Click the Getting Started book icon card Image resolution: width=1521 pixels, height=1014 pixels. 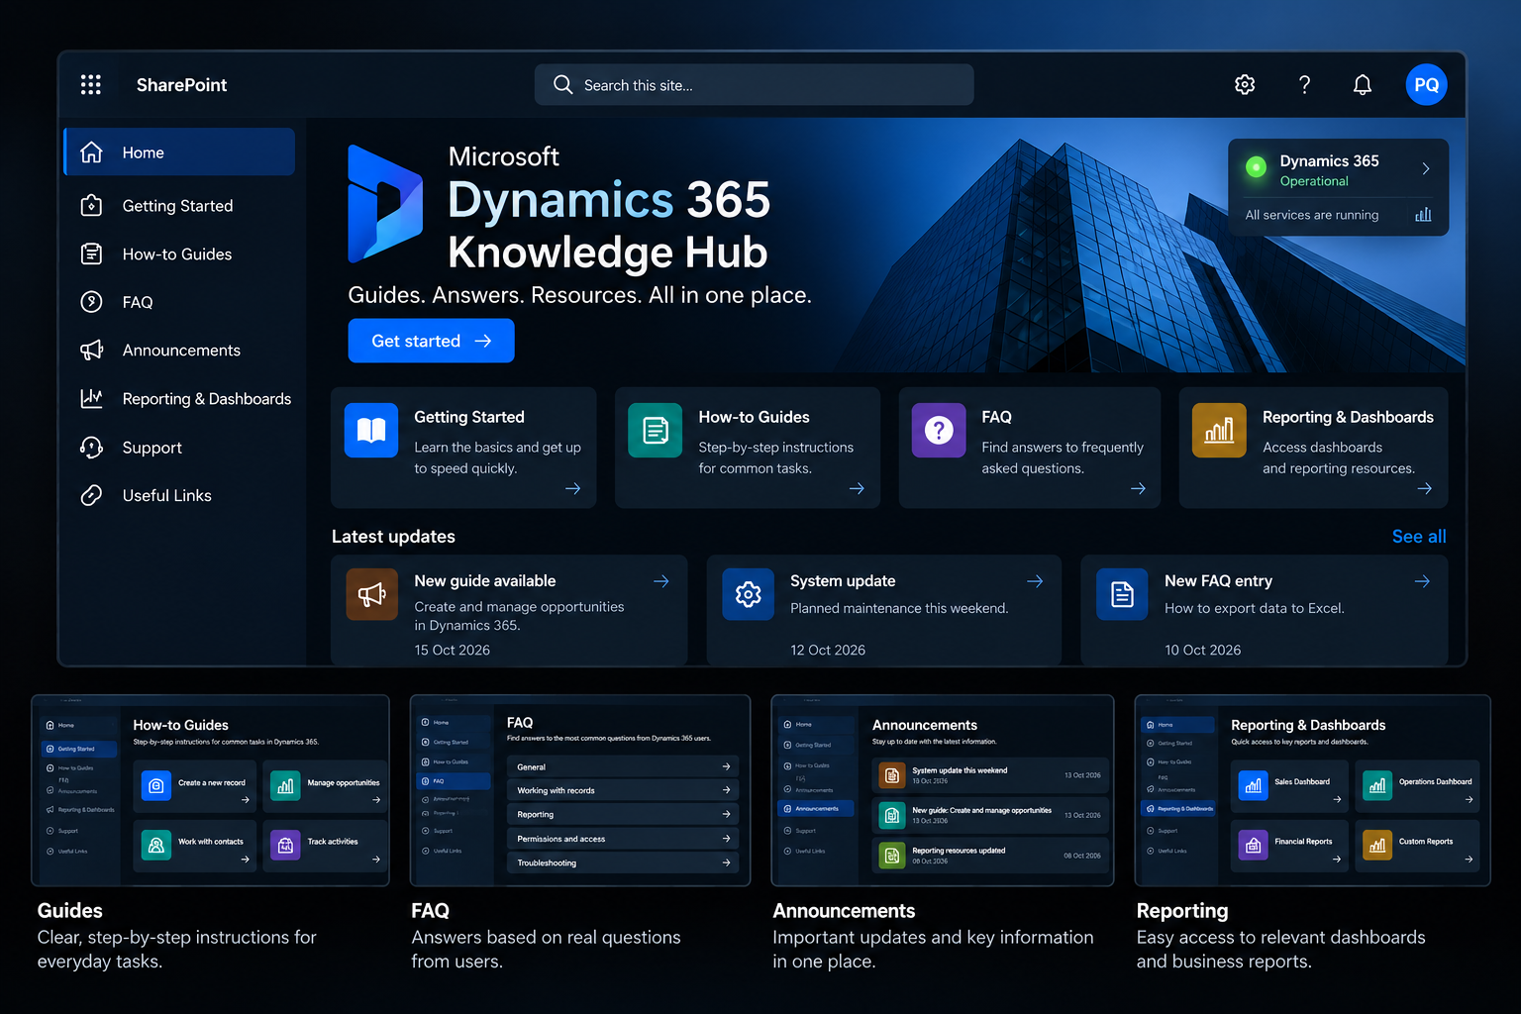coord(371,430)
